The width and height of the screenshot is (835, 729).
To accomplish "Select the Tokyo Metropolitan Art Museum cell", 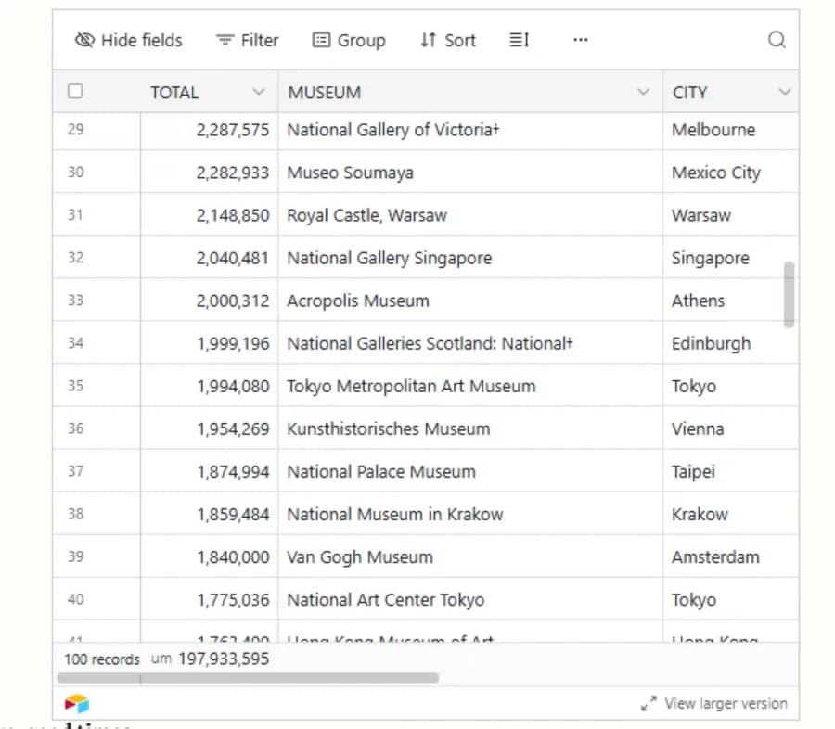I will pos(470,386).
